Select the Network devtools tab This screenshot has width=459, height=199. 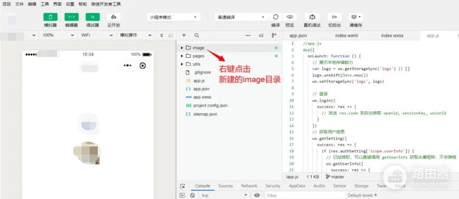(x=249, y=186)
